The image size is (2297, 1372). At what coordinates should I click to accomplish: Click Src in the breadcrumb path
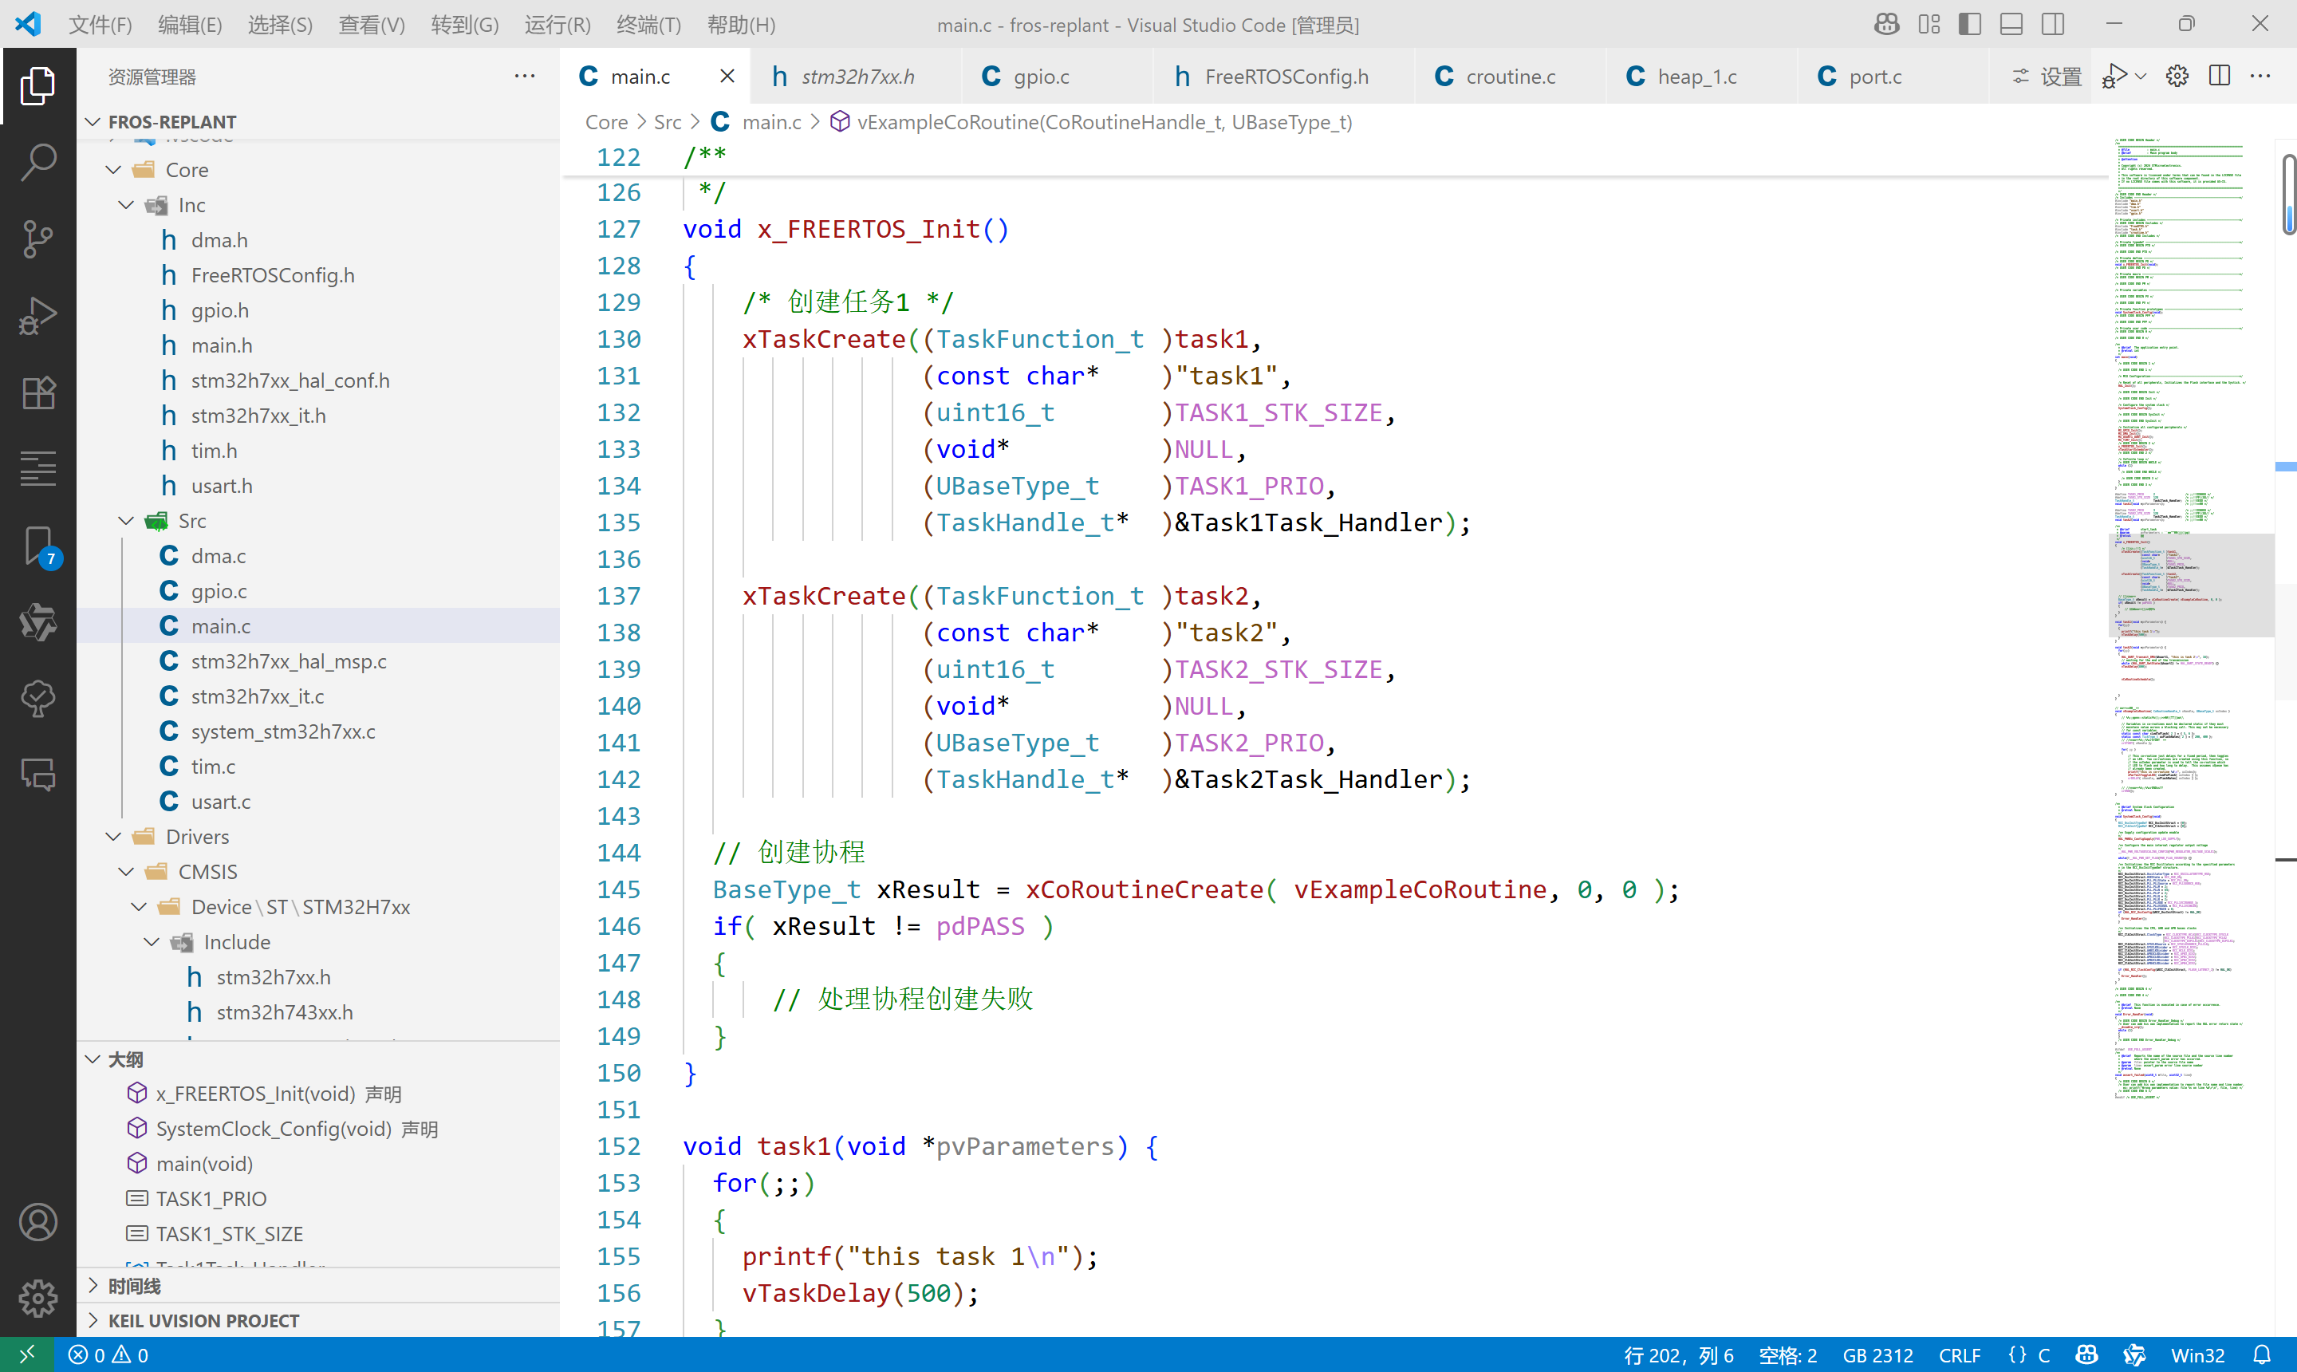tap(668, 121)
